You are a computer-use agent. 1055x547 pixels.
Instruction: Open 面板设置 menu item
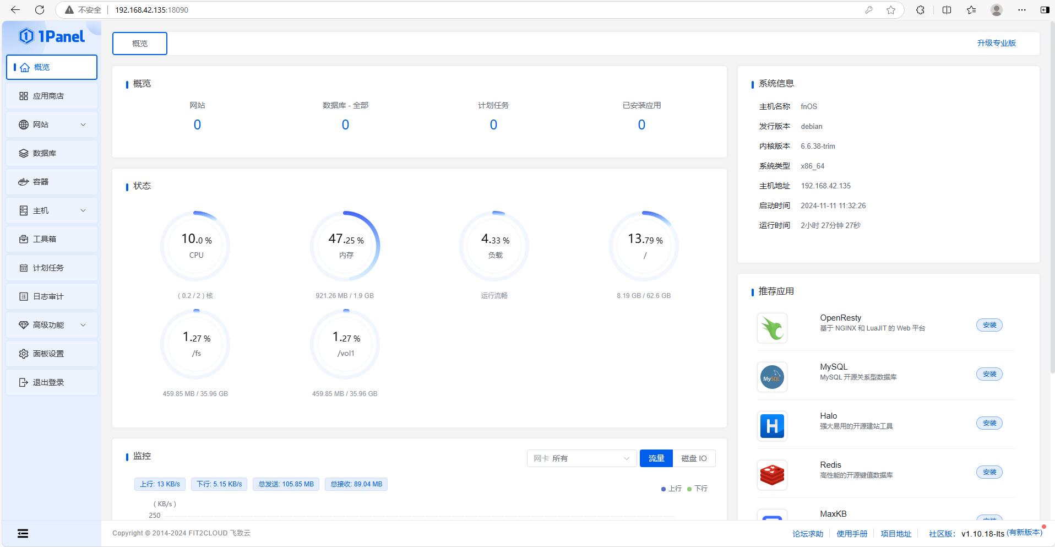click(52, 354)
